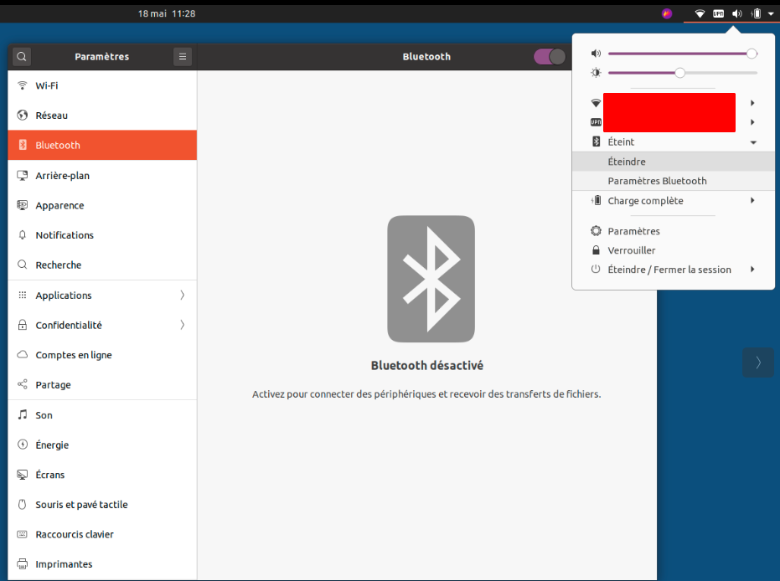Image resolution: width=780 pixels, height=581 pixels.
Task: Go to Son settings panel
Action: [x=102, y=415]
